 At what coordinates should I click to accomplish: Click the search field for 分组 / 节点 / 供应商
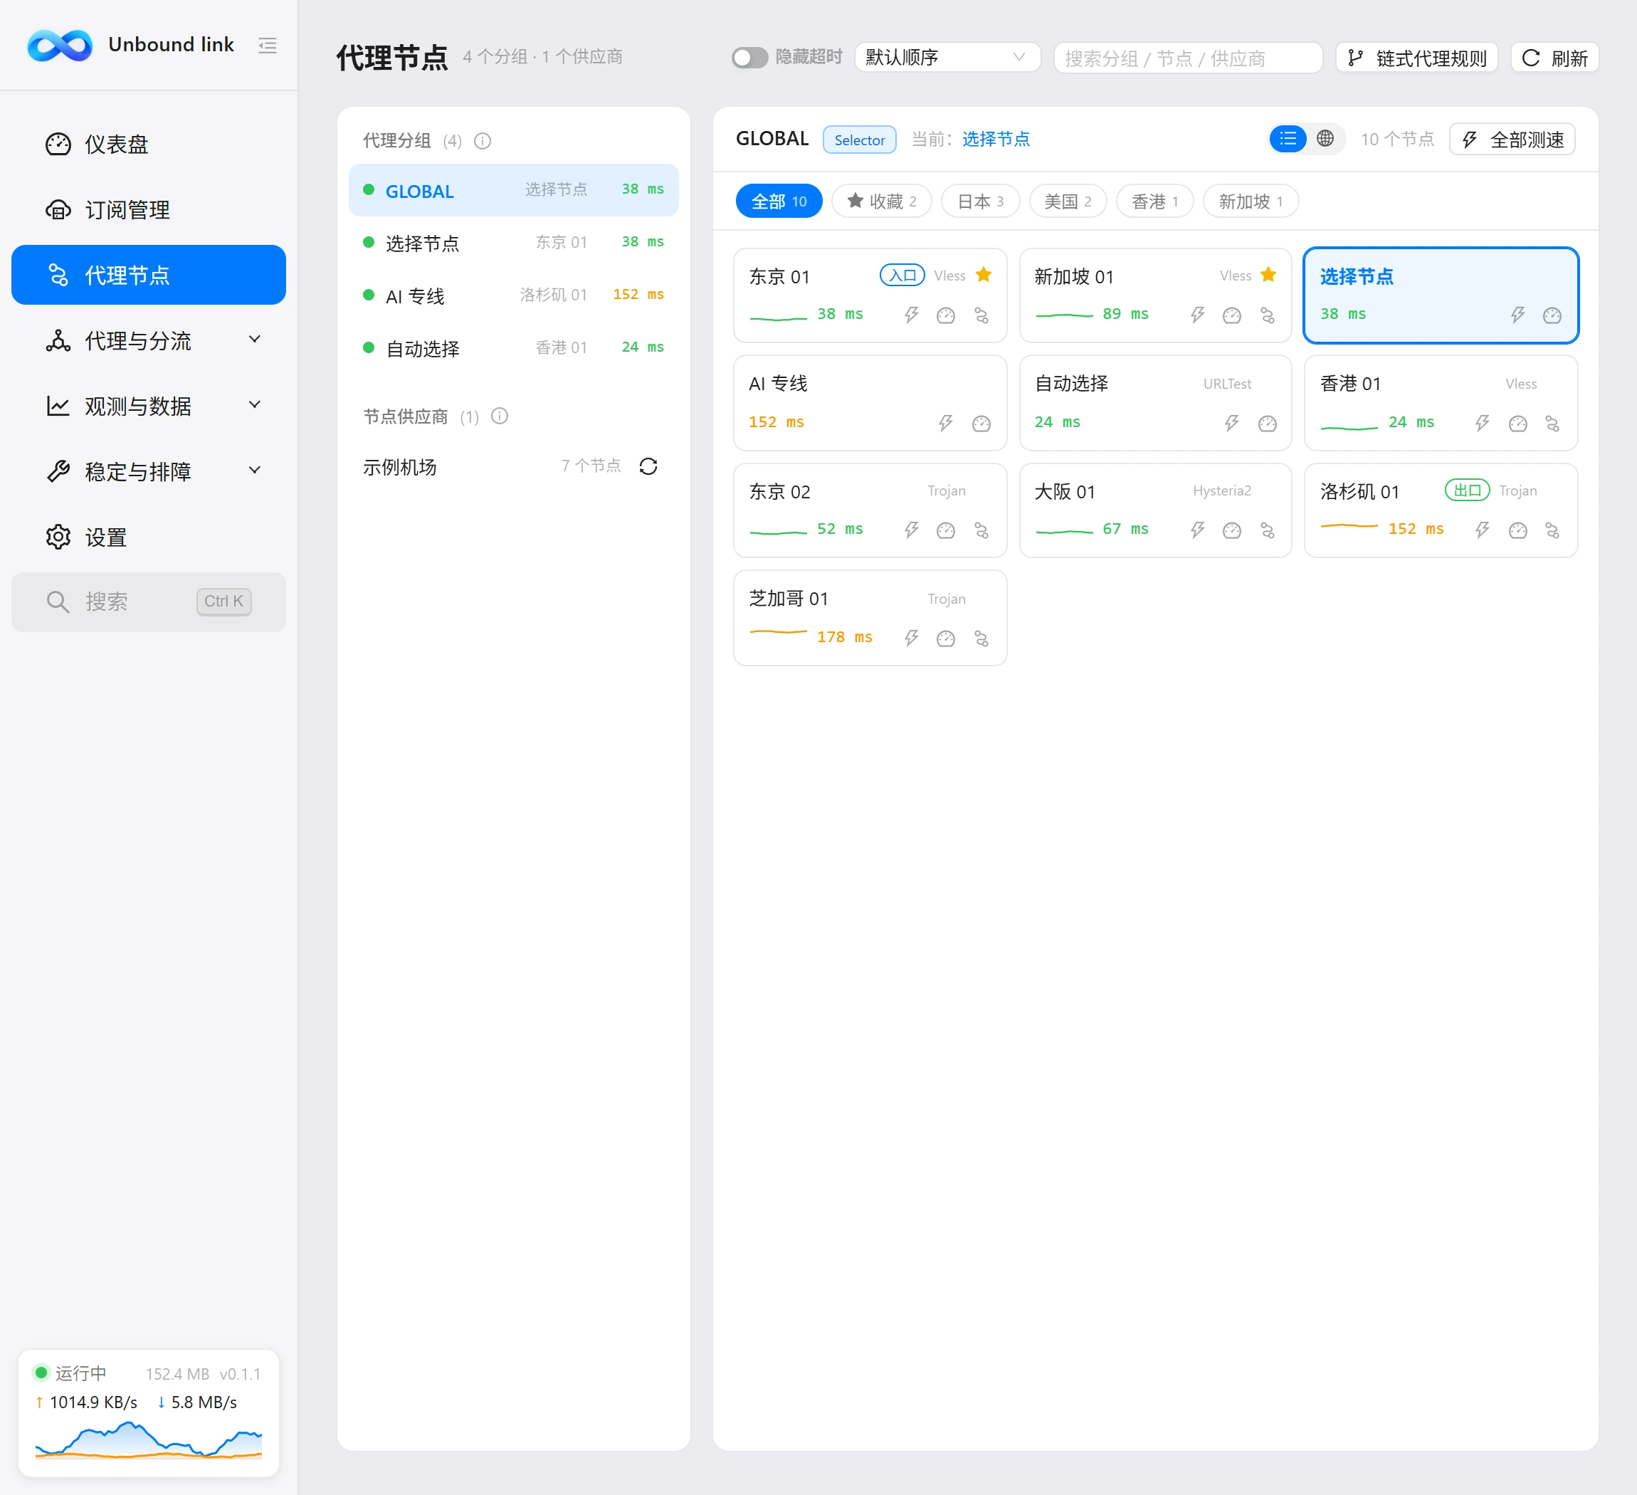[1188, 58]
